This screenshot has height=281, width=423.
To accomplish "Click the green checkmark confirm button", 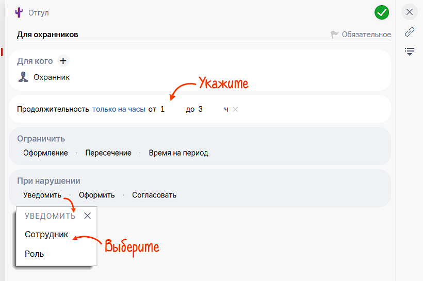I will (382, 12).
